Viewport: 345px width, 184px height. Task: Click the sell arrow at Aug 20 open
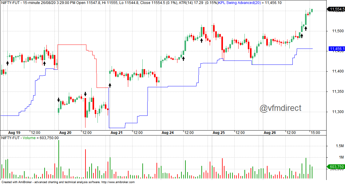pos(58,100)
